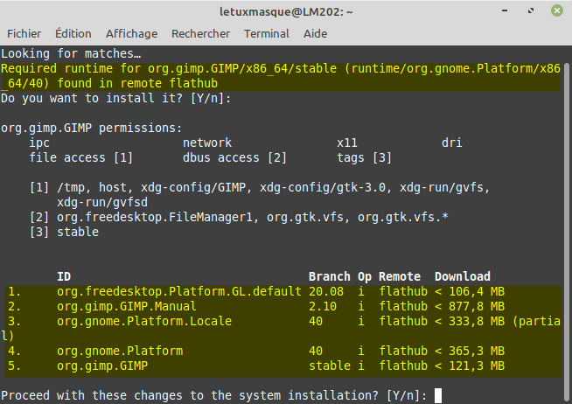Click 'Proceed with these changes' prompt text
Viewport: 572px width, 404px height.
[214, 396]
